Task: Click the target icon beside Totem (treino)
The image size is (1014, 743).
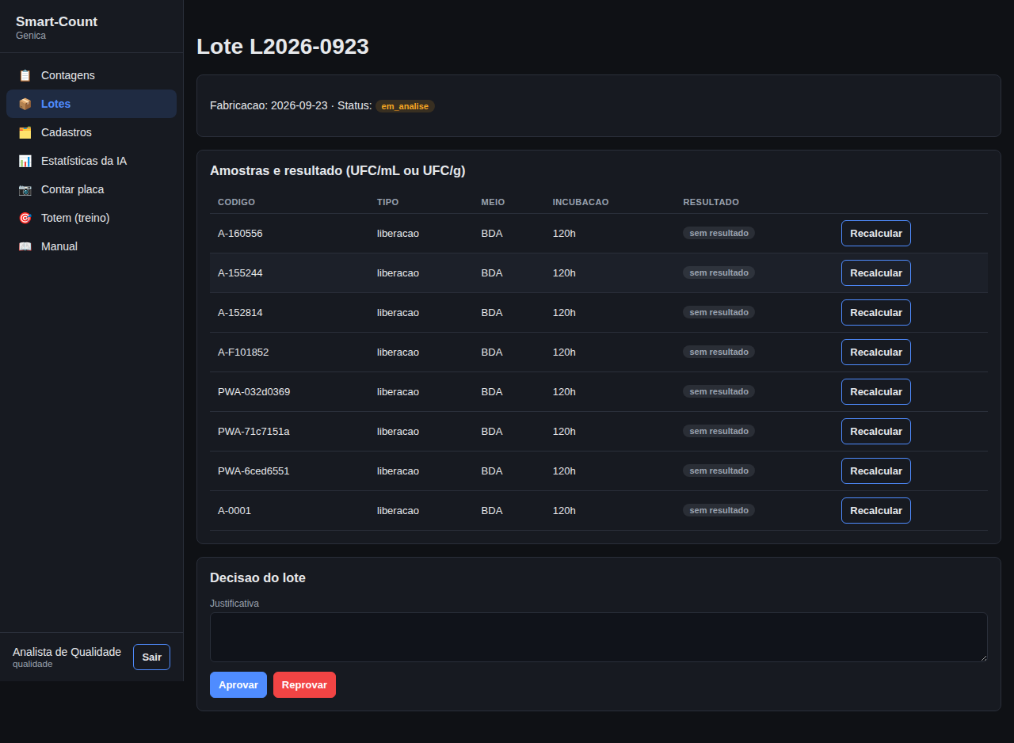Action: click(25, 218)
